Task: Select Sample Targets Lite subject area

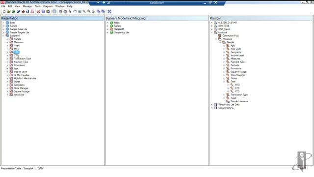Action: coord(20,32)
